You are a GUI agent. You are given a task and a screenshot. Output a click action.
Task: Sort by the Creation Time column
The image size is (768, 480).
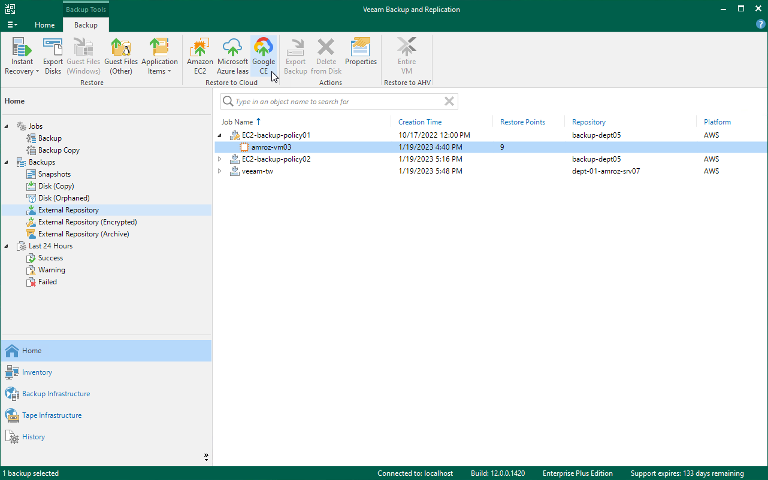(420, 122)
